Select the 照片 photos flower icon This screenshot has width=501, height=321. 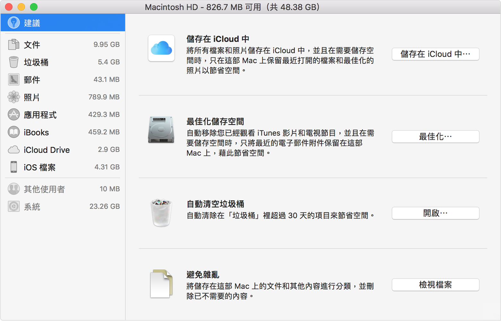pyautogui.click(x=13, y=97)
